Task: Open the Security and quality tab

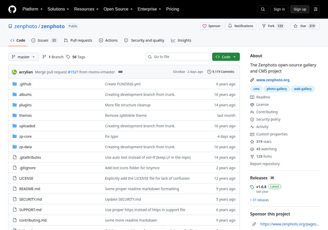Action: click(x=144, y=41)
